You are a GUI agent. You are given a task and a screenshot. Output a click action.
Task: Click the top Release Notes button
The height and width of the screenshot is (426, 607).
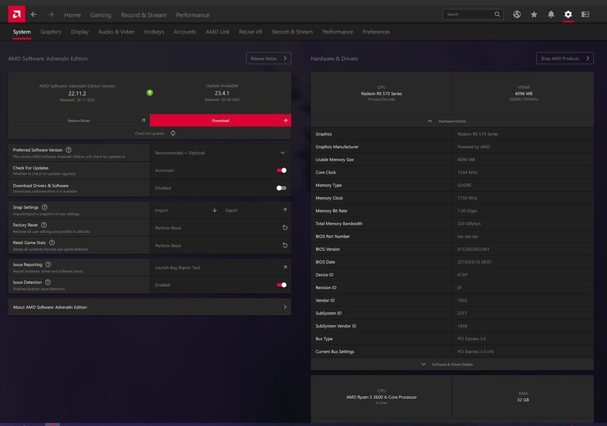tap(269, 59)
